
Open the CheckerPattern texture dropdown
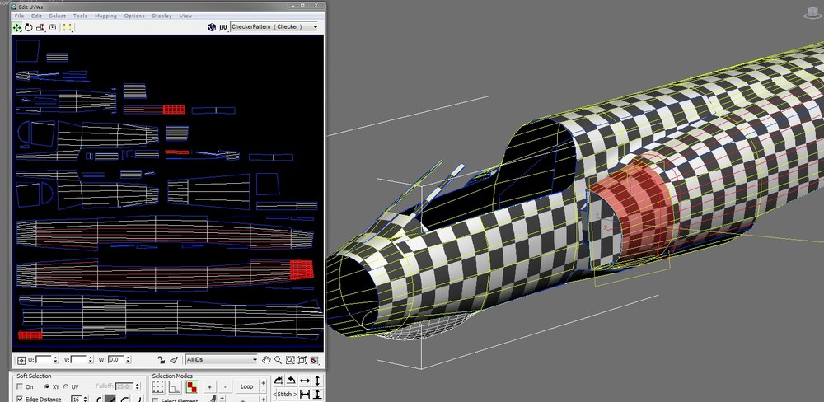tap(315, 27)
